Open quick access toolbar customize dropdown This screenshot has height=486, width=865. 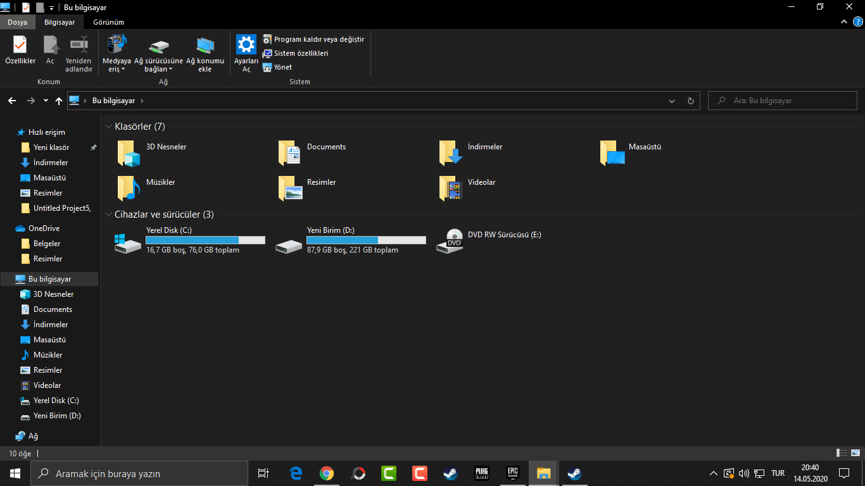point(51,8)
